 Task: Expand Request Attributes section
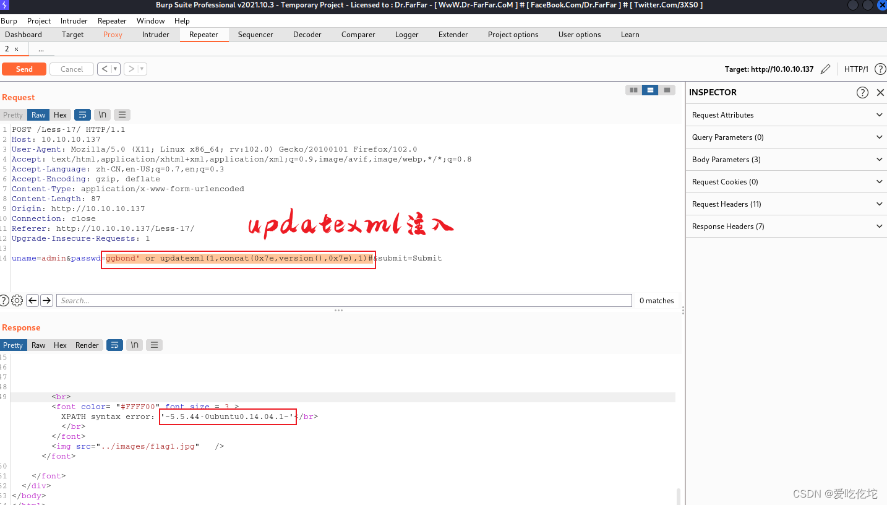pos(787,114)
